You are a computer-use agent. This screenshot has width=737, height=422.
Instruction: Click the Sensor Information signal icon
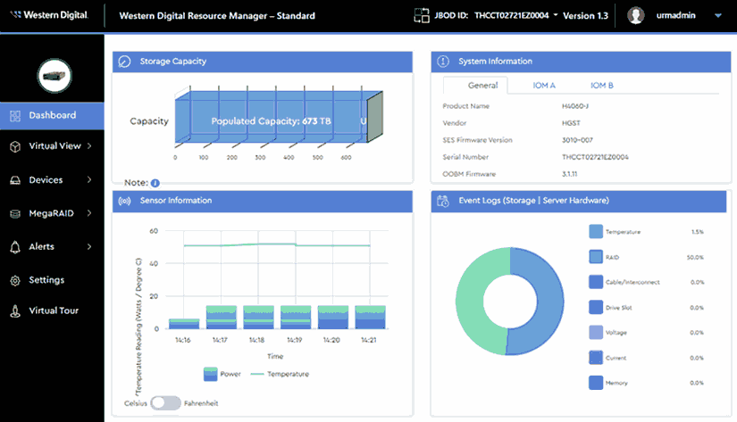[x=124, y=201]
